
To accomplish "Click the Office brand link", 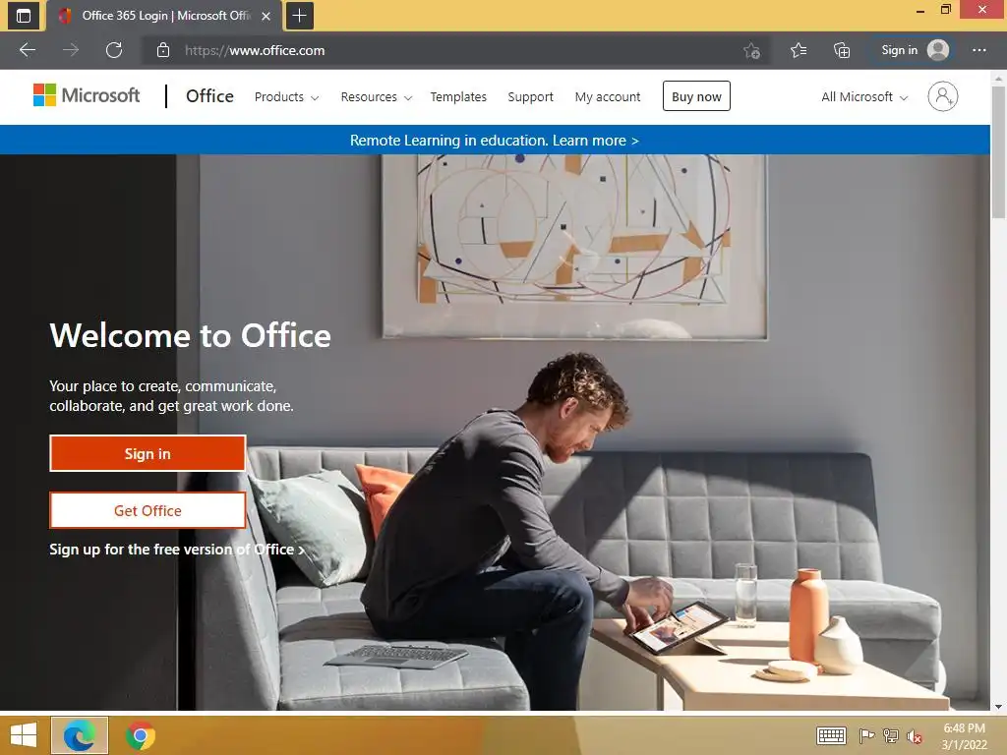I will pyautogui.click(x=210, y=96).
